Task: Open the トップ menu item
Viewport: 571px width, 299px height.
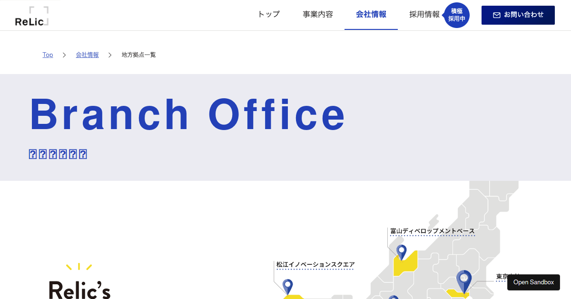Action: pos(269,14)
